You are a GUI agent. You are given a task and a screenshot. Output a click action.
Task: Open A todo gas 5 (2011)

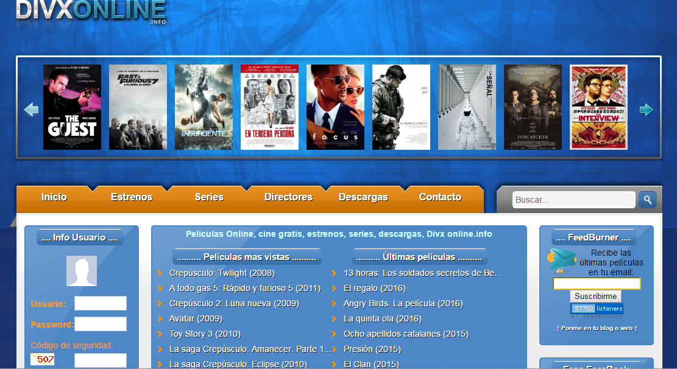pos(245,288)
